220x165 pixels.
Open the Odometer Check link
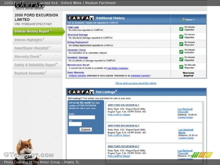76,50
